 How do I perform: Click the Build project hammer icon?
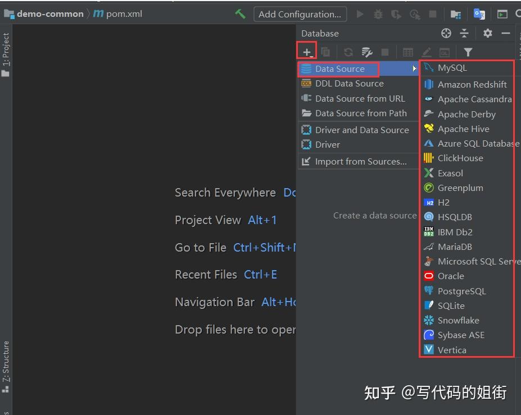pos(240,14)
